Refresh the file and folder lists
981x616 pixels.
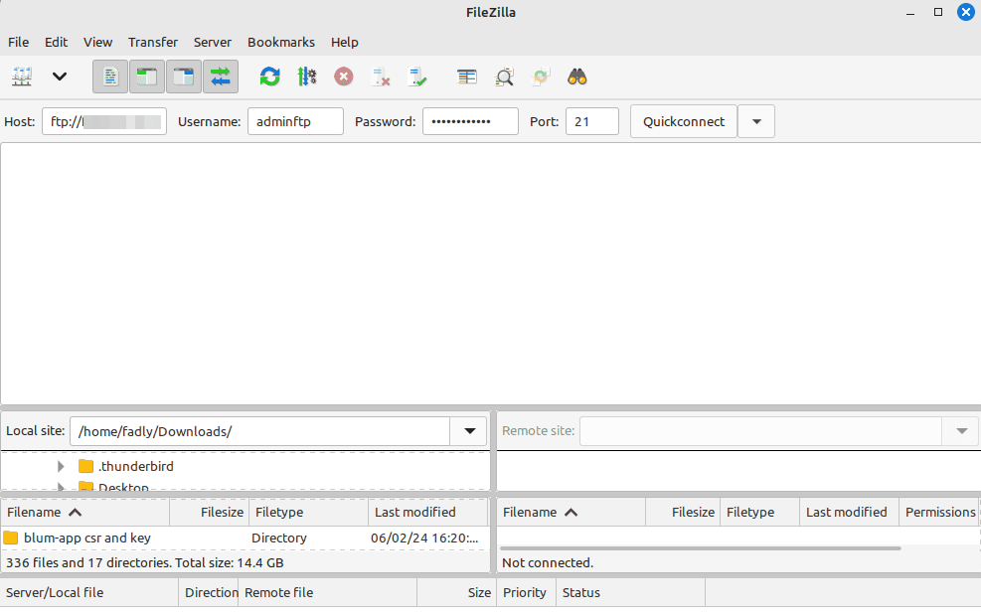(268, 77)
